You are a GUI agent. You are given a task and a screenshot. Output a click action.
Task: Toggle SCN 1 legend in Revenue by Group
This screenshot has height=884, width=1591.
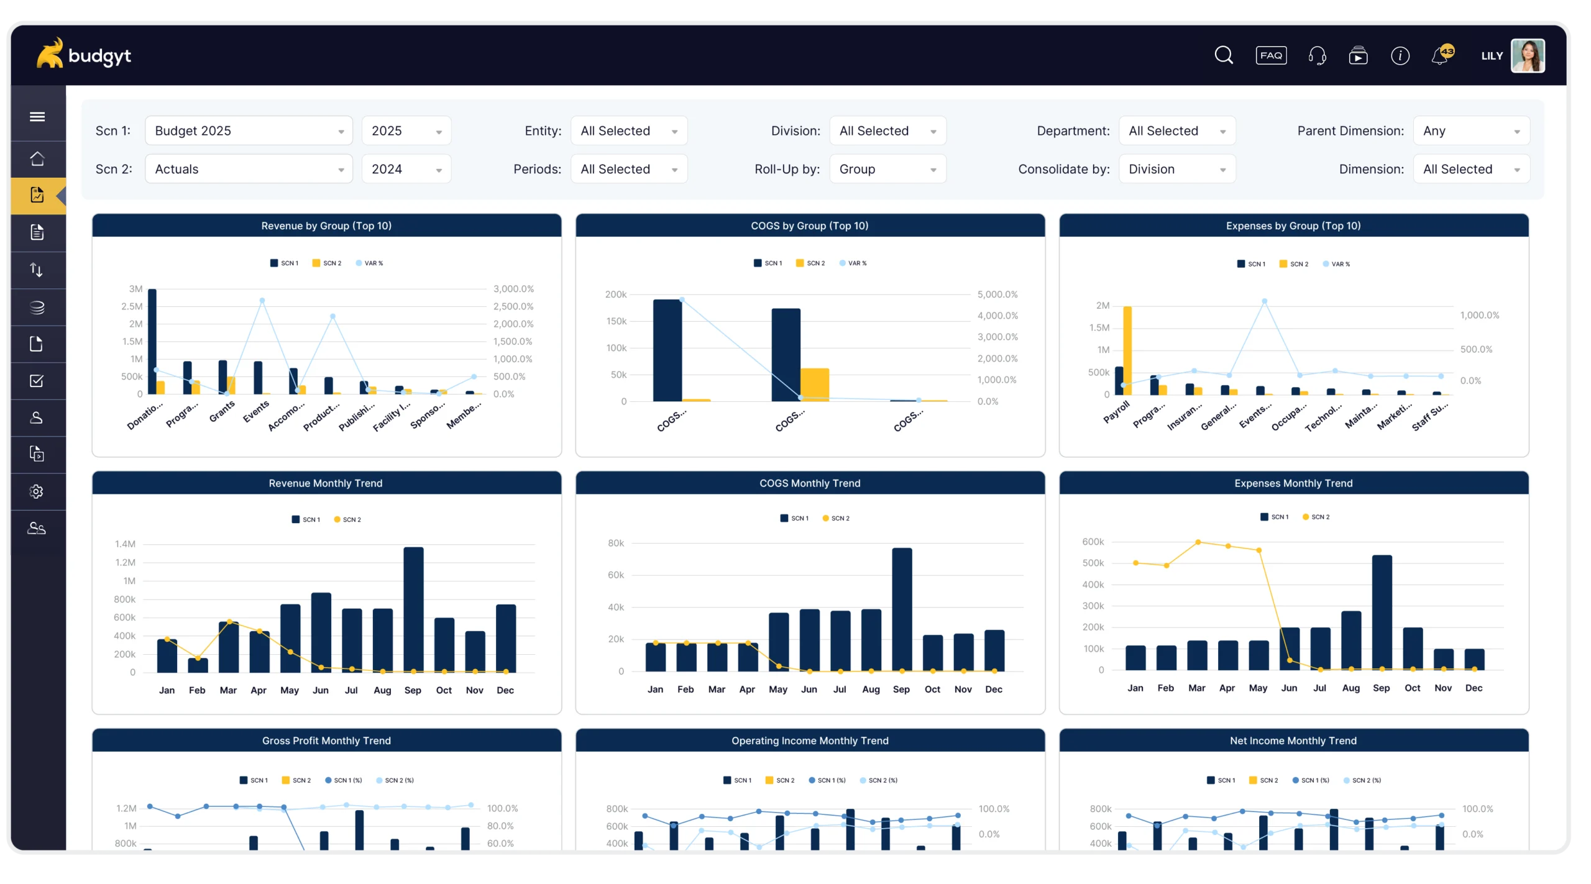click(x=284, y=263)
